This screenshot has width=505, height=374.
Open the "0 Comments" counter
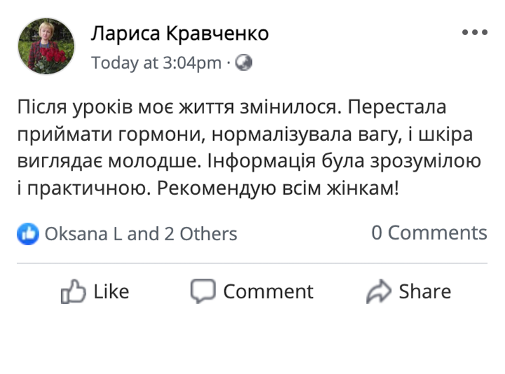tap(429, 233)
